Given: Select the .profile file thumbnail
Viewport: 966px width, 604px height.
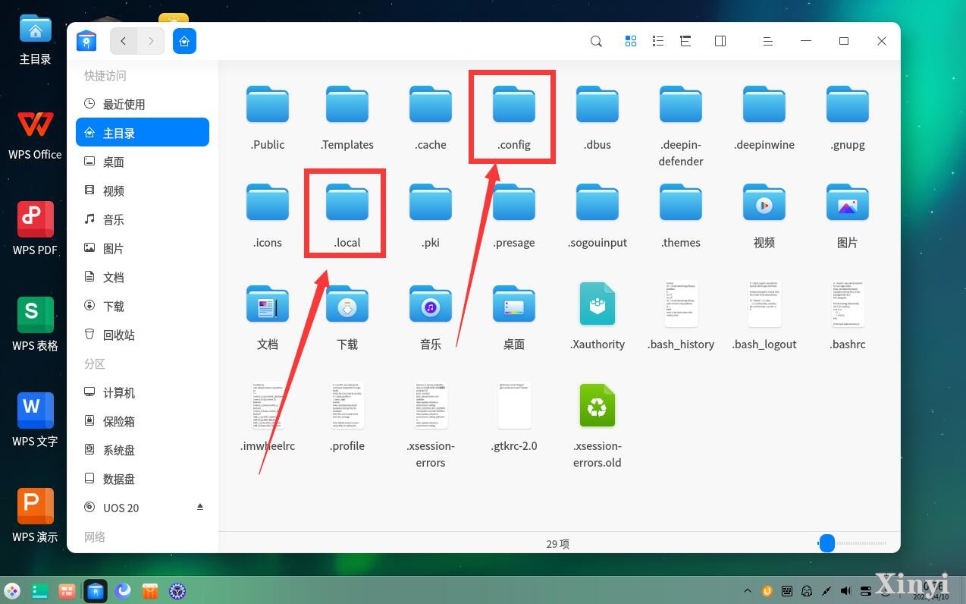Looking at the screenshot, I should (347, 405).
